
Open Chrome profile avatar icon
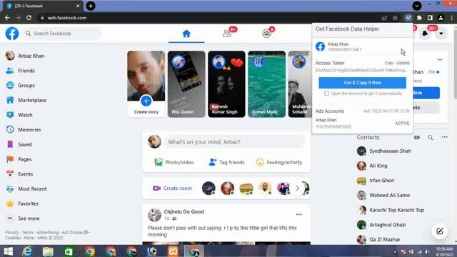pyautogui.click(x=441, y=18)
